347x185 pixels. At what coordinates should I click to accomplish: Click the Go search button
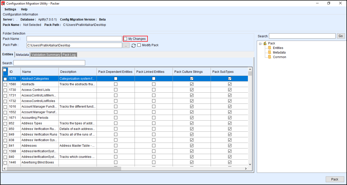pyautogui.click(x=341, y=36)
